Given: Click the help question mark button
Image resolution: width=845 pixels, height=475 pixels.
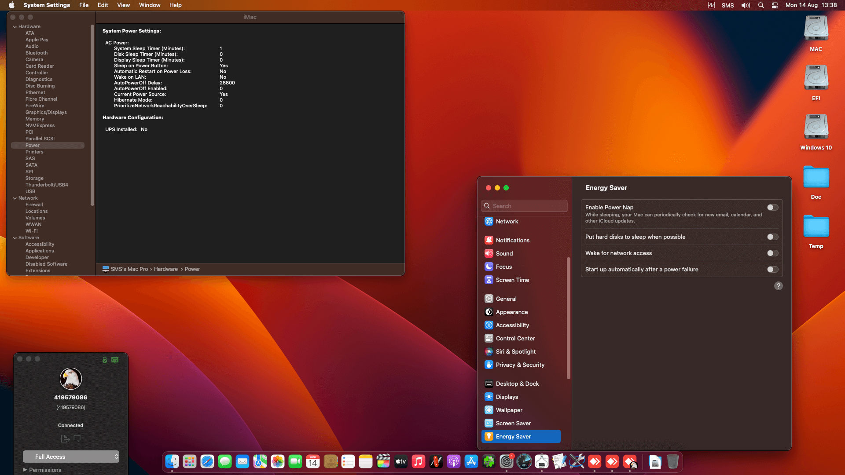Looking at the screenshot, I should coord(778,286).
